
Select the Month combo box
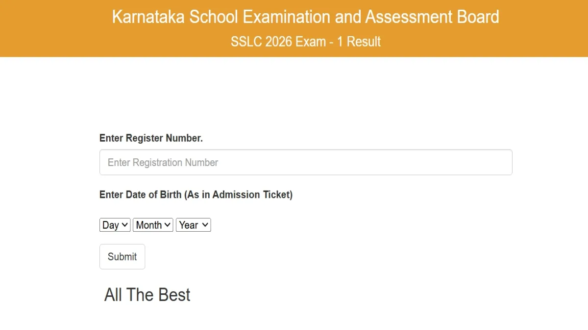pyautogui.click(x=152, y=225)
